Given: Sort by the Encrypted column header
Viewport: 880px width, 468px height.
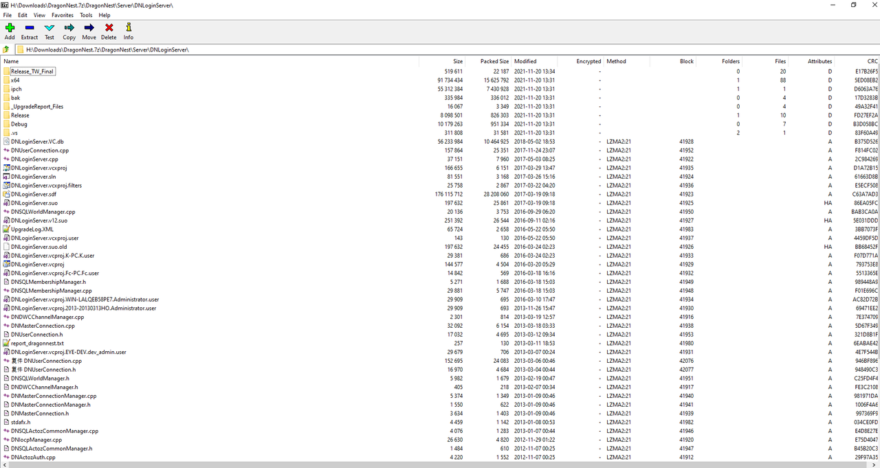Looking at the screenshot, I should click(588, 61).
